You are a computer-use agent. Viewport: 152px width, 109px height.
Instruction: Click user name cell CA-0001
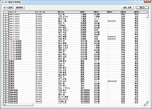[x=39, y=61]
